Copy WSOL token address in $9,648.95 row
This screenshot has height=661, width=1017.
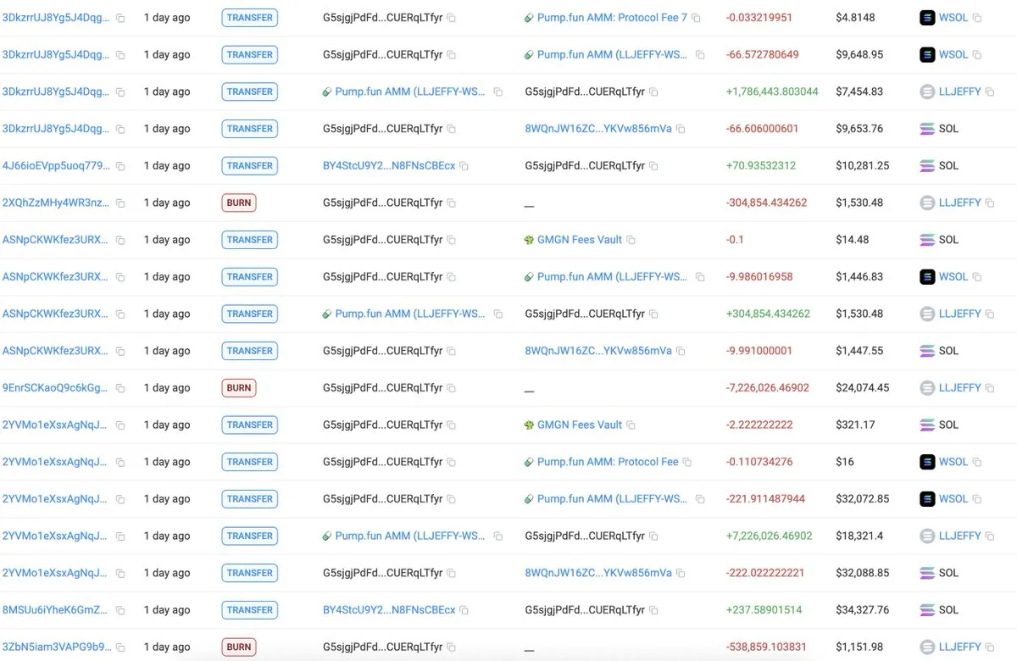tap(977, 55)
